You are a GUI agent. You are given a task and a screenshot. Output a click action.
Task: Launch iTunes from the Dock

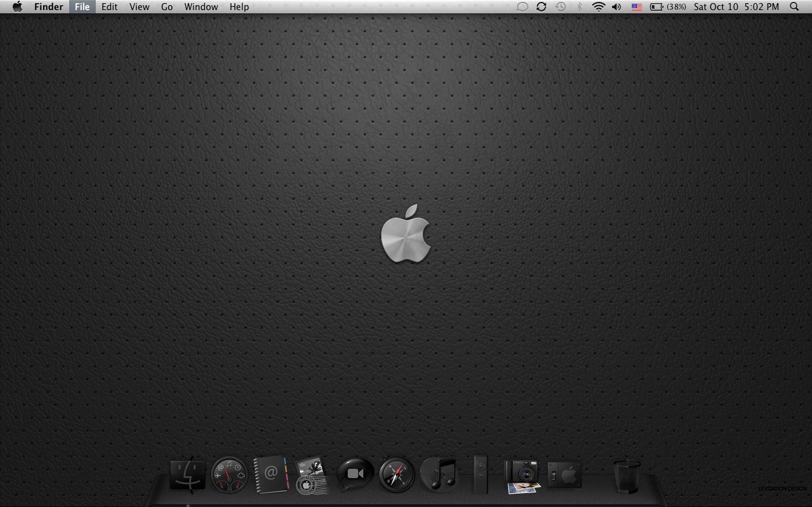(x=438, y=475)
